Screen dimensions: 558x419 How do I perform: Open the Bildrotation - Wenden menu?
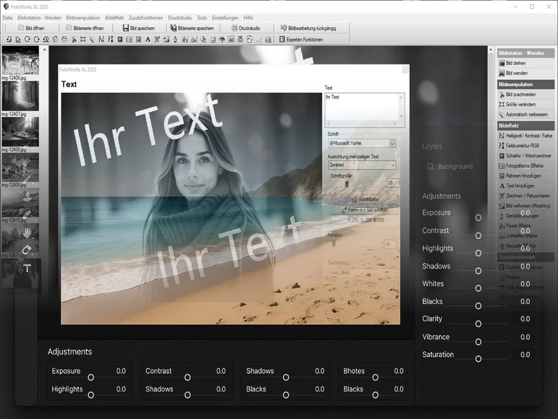point(39,18)
